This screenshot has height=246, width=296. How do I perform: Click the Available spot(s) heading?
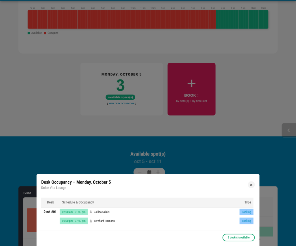click(148, 154)
